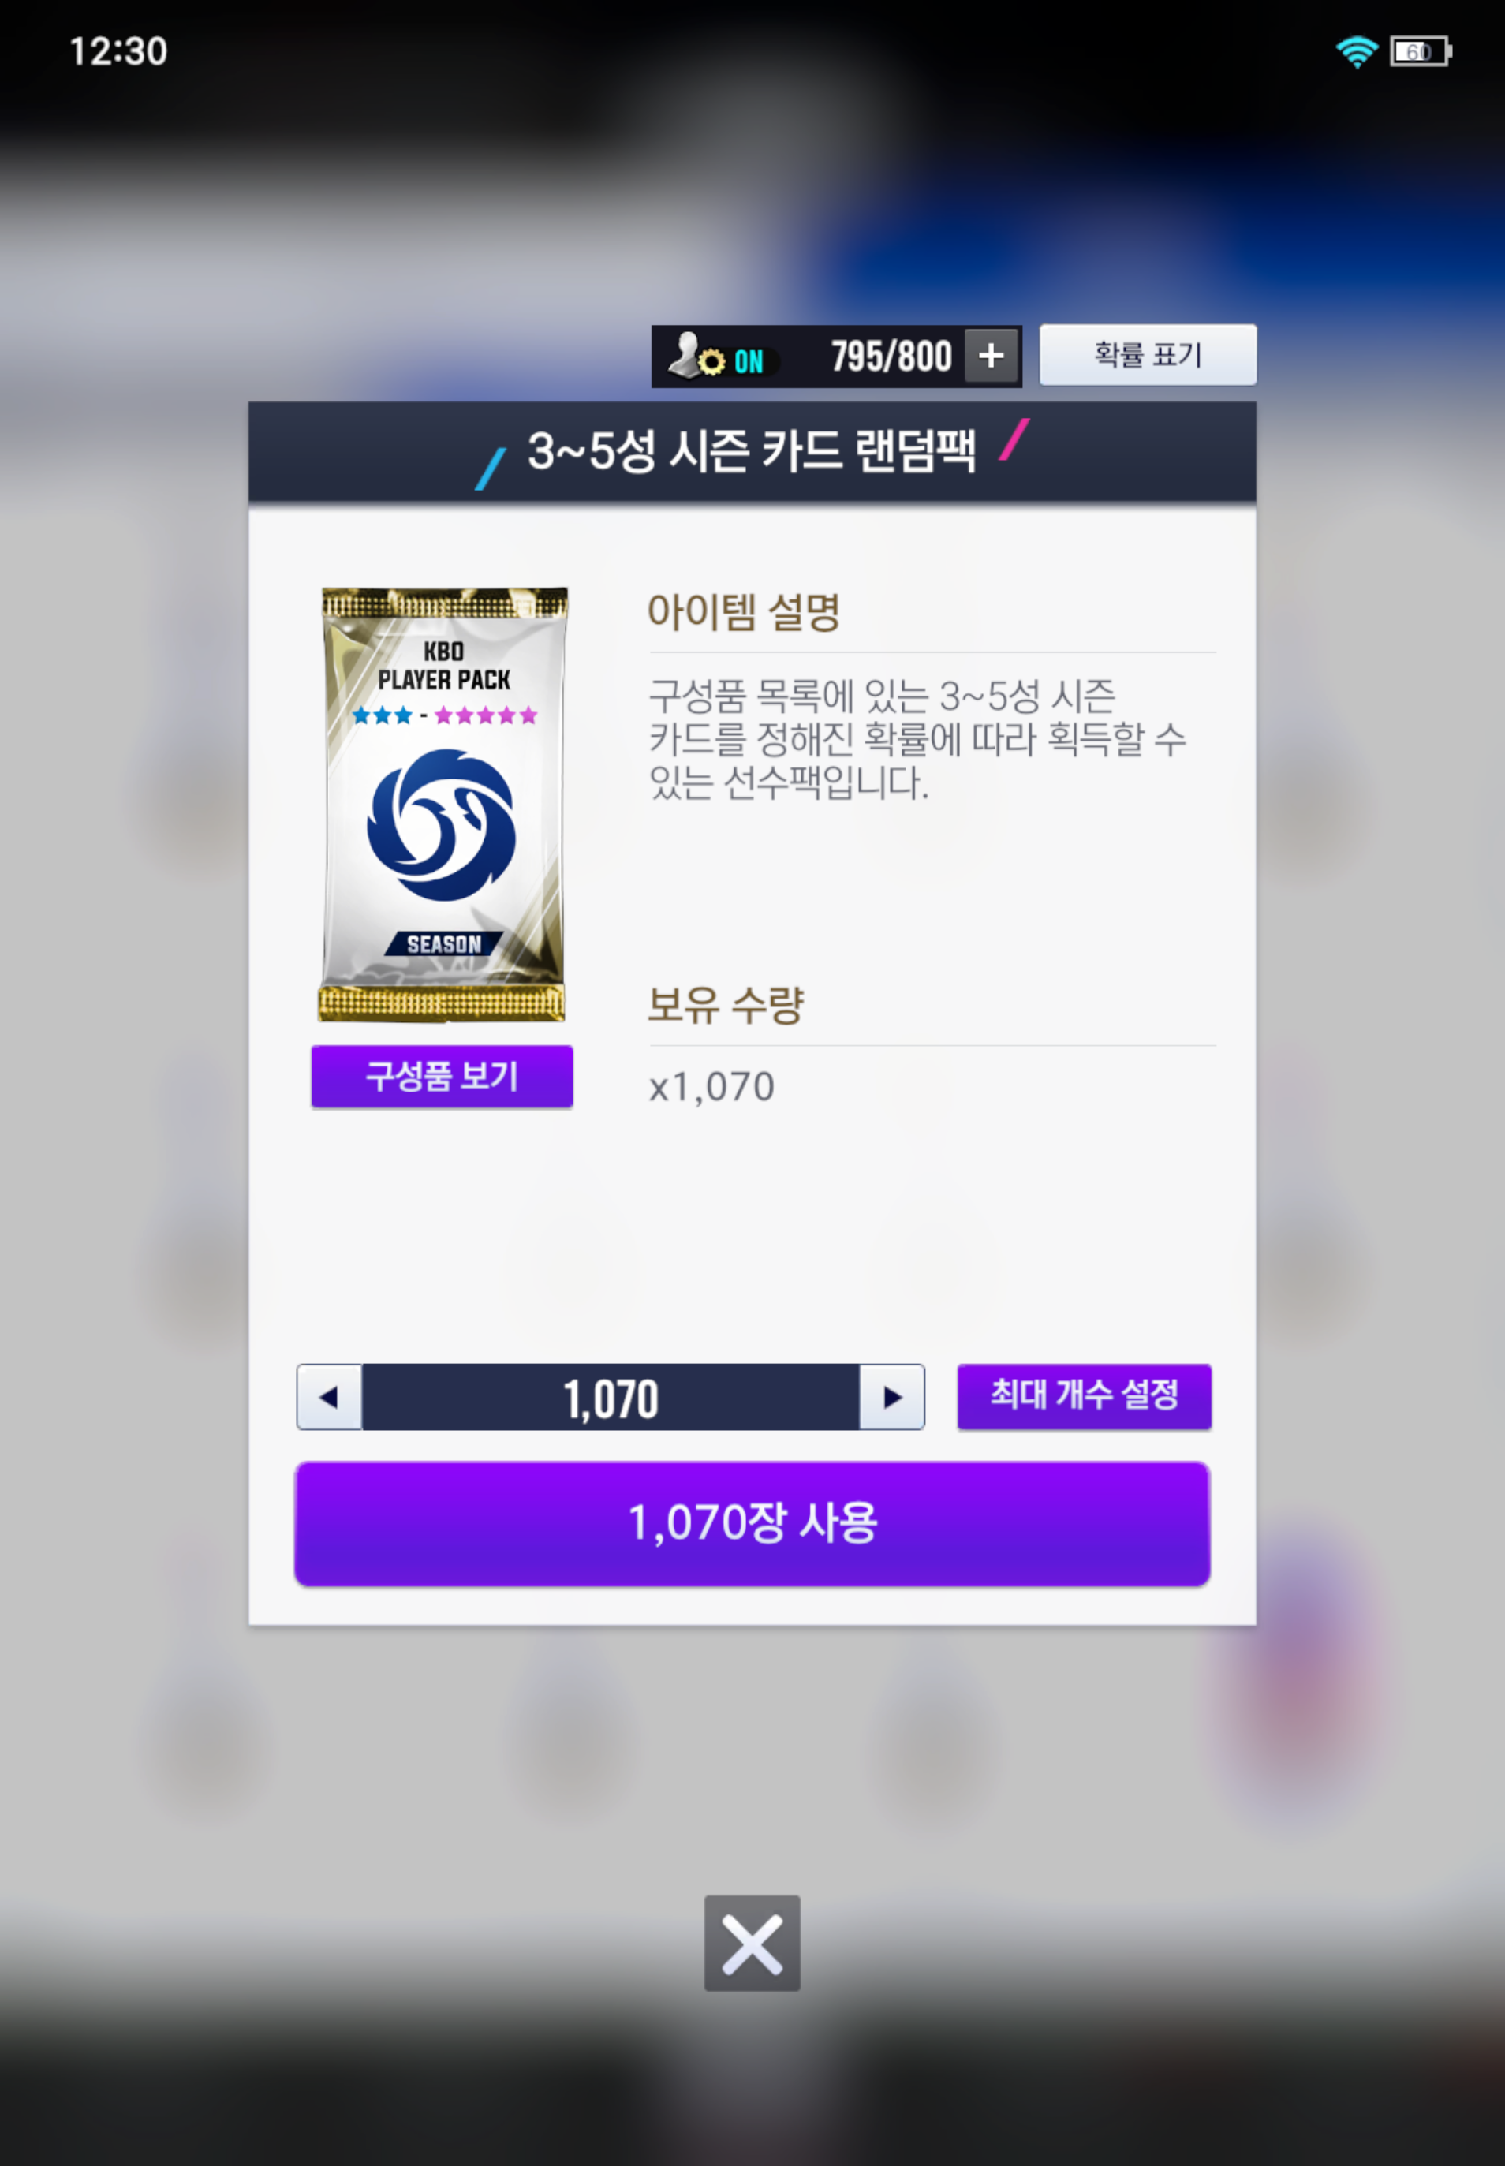Open 확률 표기 probability display
Screen dimensions: 1505x2166
pos(1148,354)
